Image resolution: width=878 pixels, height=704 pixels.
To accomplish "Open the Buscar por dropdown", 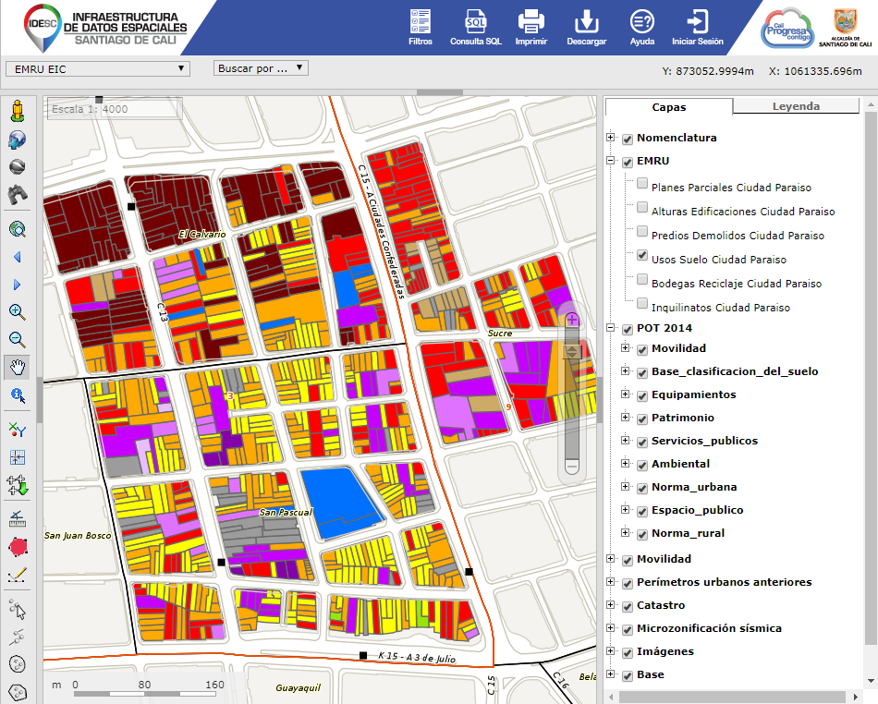I will click(261, 68).
